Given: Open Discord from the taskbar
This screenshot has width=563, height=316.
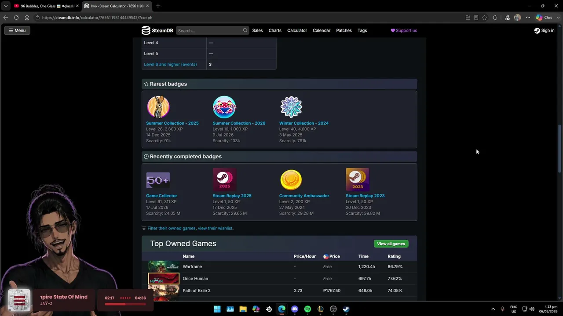Looking at the screenshot, I should [x=295, y=309].
